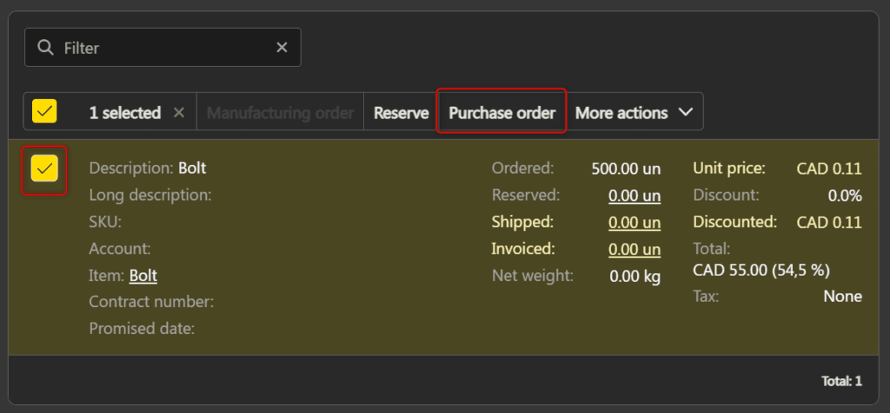The width and height of the screenshot is (890, 413).
Task: Click the Manufacturing order button
Action: point(280,113)
